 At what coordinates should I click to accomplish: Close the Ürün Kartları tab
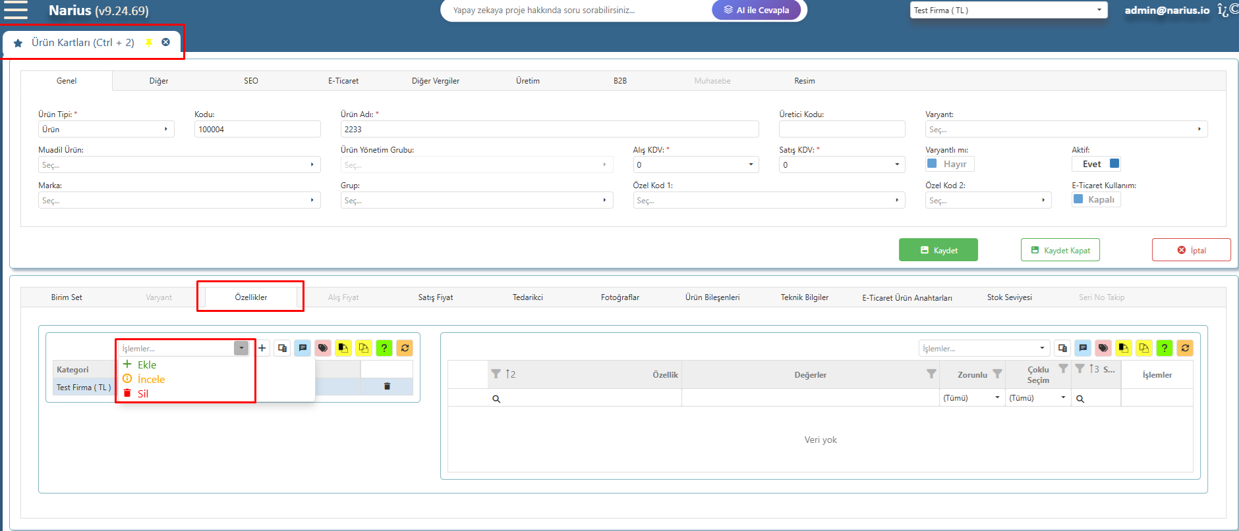[166, 42]
